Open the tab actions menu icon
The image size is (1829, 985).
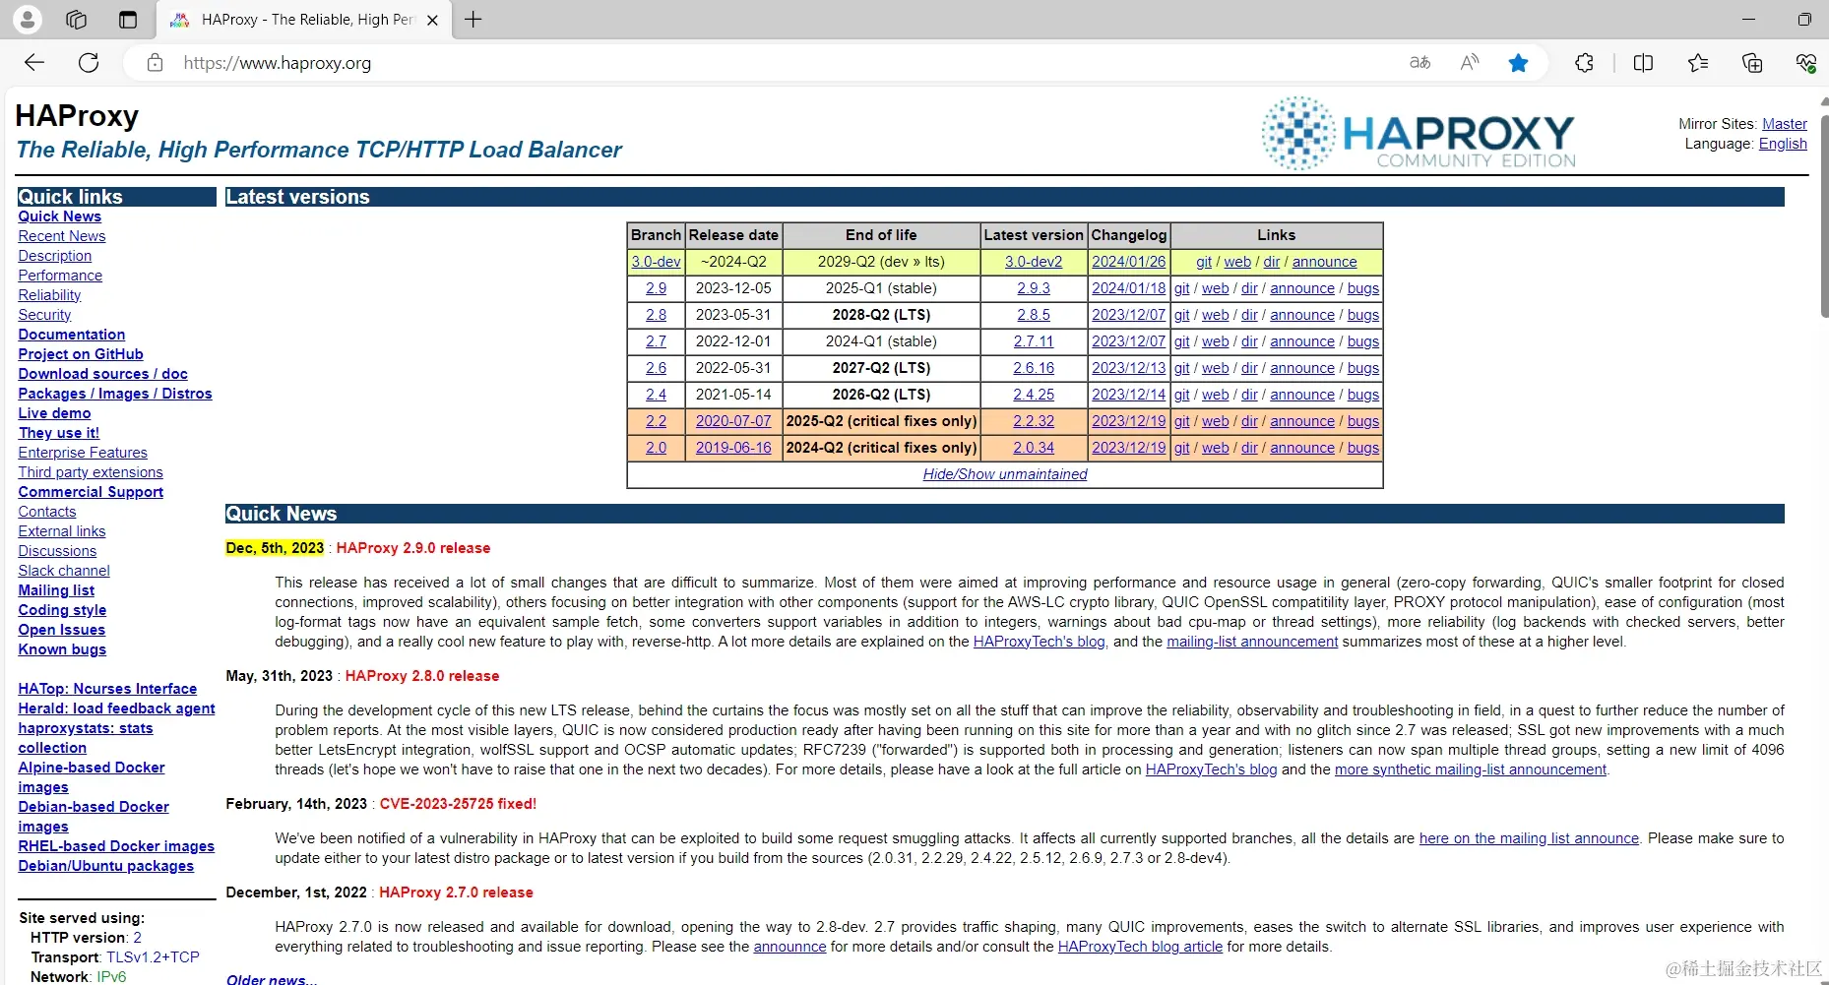tap(127, 19)
